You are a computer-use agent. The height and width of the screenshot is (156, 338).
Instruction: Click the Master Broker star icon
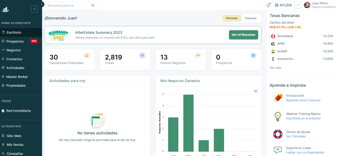click(x=3, y=77)
